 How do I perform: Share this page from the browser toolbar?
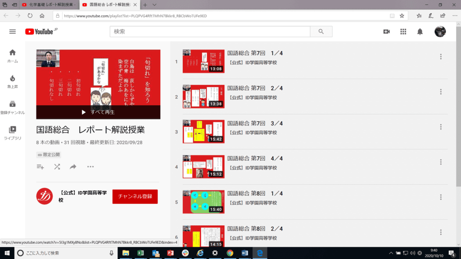pos(443,16)
